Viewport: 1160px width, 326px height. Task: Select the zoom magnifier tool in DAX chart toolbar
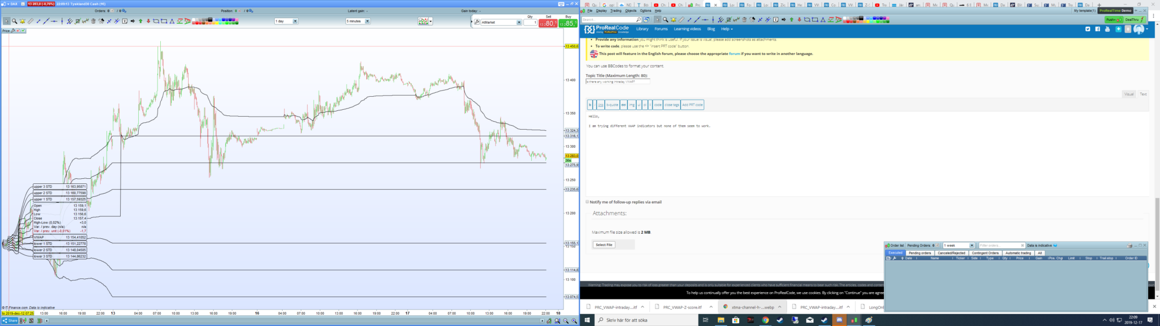pyautogui.click(x=15, y=22)
